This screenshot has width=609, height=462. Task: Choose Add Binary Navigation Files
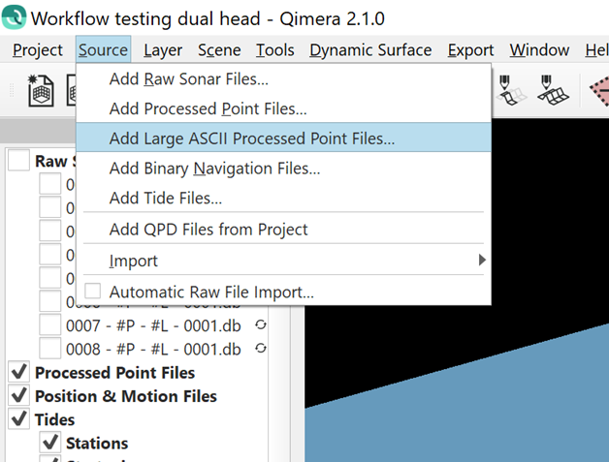pyautogui.click(x=214, y=169)
